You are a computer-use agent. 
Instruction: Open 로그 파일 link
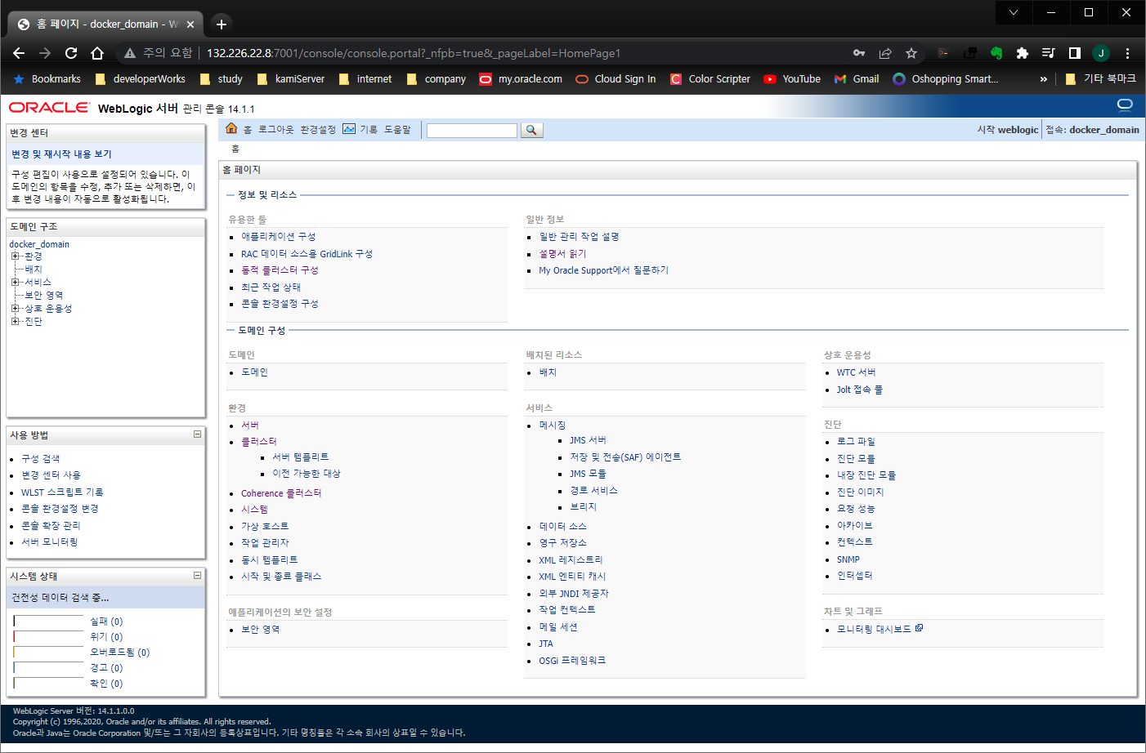coord(856,442)
